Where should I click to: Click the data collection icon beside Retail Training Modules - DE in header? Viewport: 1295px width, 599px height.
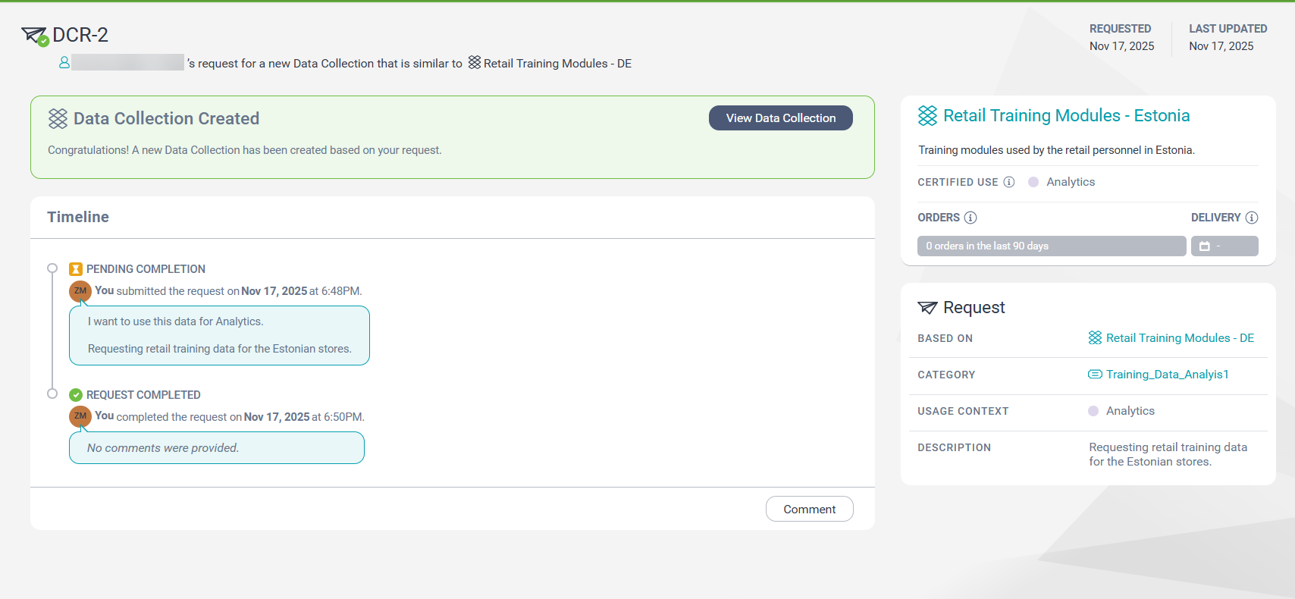click(475, 63)
